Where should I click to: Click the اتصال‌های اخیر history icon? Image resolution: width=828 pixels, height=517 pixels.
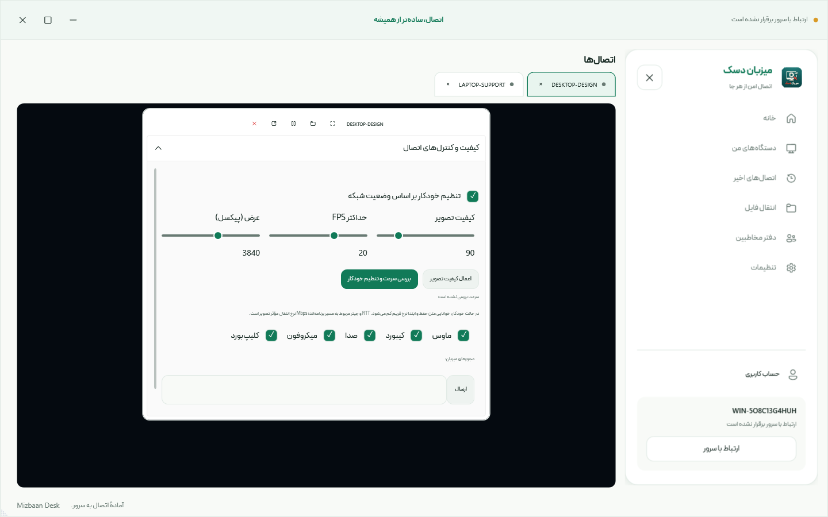coord(791,178)
